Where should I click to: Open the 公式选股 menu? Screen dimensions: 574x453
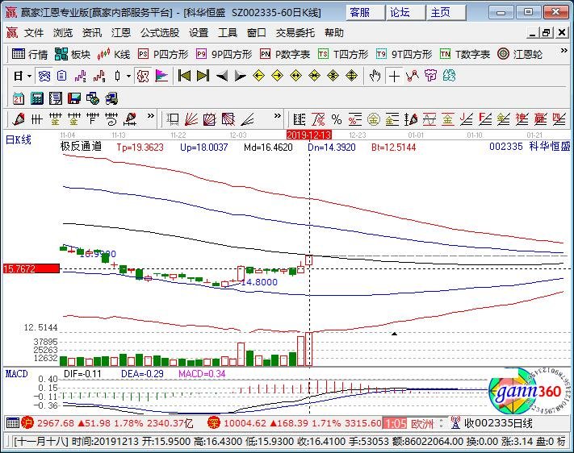tap(160, 33)
